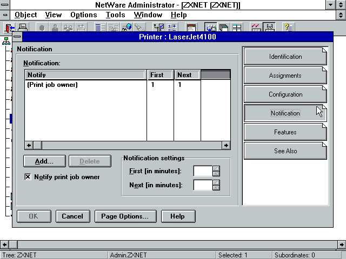The height and width of the screenshot is (259, 346).
Task: Click the cascade windows toolbar icon
Action: (x=224, y=28)
